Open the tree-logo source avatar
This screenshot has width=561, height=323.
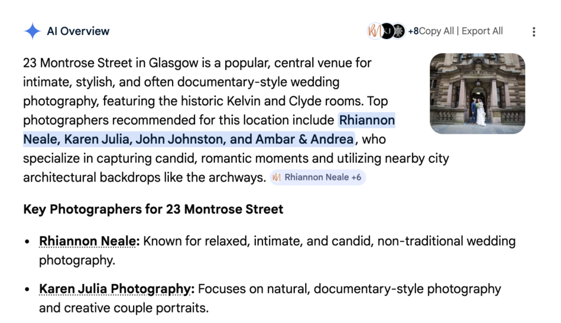pyautogui.click(x=398, y=31)
